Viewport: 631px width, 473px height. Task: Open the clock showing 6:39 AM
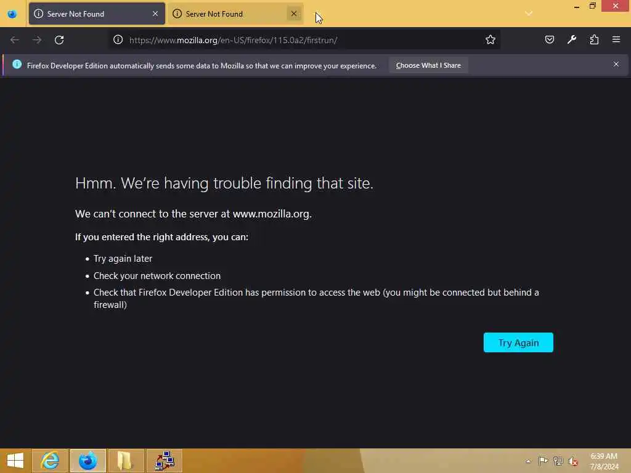click(x=604, y=461)
